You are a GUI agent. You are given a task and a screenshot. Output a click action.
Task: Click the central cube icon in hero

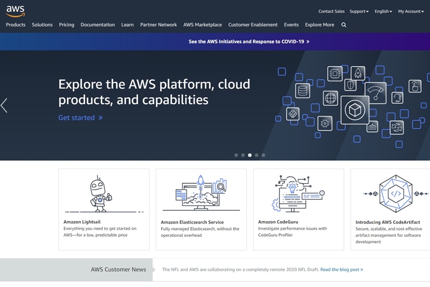pos(355,110)
